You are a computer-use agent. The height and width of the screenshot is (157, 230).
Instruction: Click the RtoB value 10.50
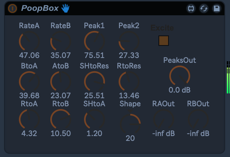point(61,134)
